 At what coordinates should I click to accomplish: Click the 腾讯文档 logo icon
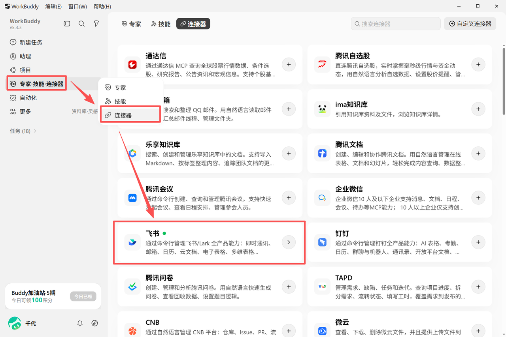[x=322, y=153]
